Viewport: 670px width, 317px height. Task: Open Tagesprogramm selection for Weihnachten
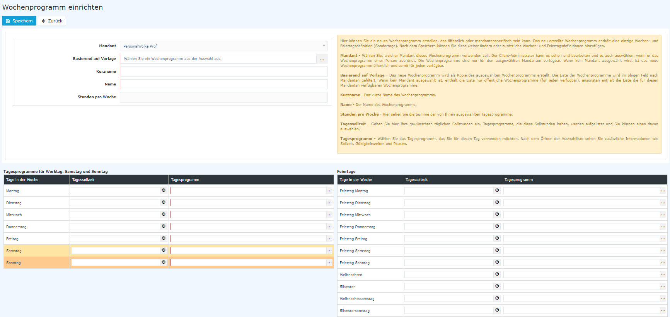tap(663, 274)
